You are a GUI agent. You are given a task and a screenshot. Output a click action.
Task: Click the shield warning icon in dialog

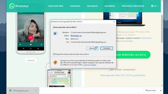(x=55, y=62)
